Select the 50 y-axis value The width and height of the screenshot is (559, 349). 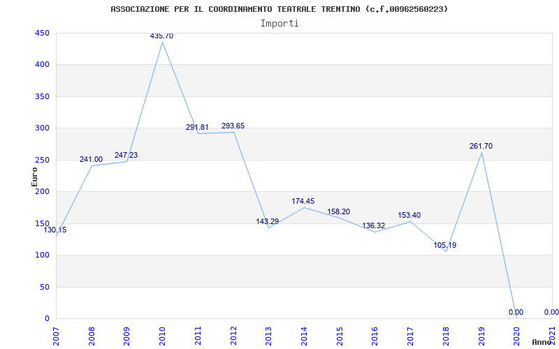tap(44, 287)
